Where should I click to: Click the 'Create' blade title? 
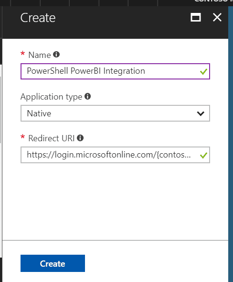[x=38, y=18]
